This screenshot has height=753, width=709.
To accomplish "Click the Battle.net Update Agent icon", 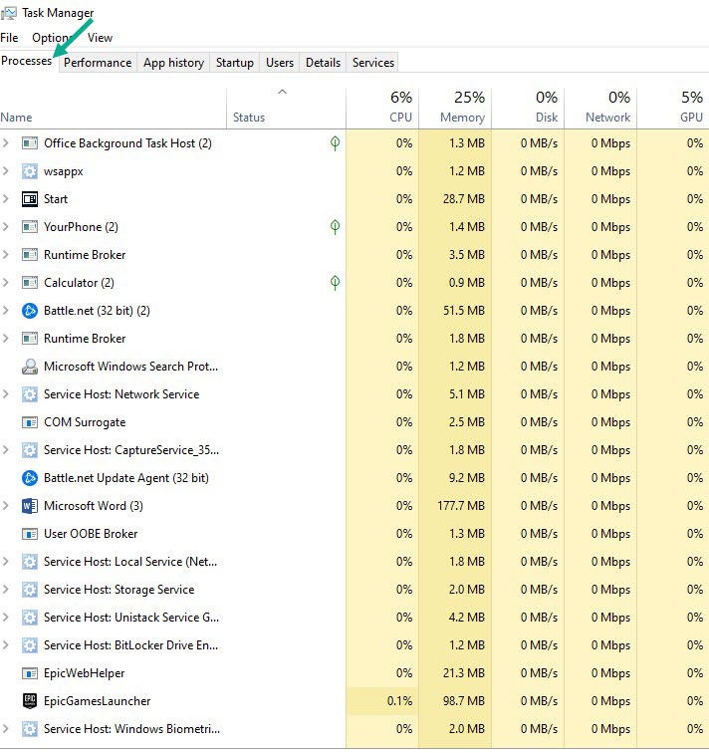I will click(x=30, y=478).
